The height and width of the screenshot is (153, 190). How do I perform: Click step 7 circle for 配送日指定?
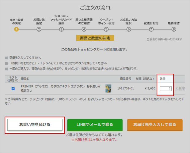pyautogui.click(x=151, y=29)
